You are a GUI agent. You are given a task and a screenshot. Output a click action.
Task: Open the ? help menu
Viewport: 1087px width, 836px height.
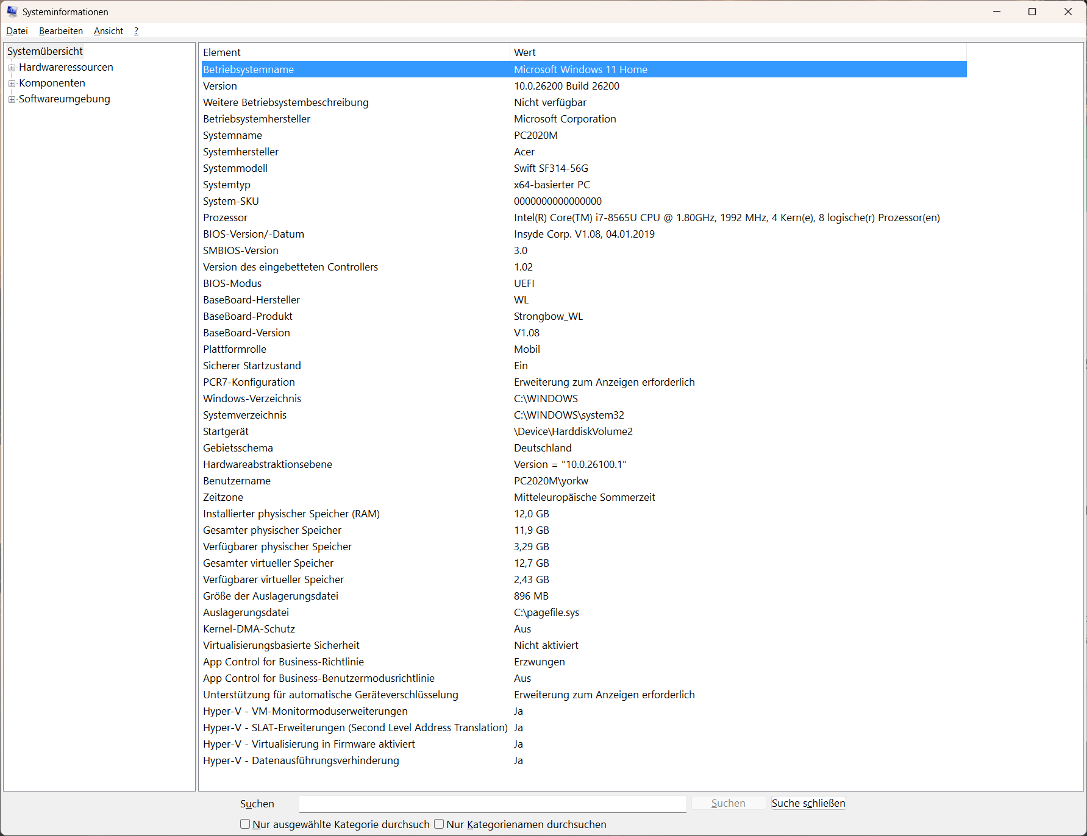tap(137, 31)
